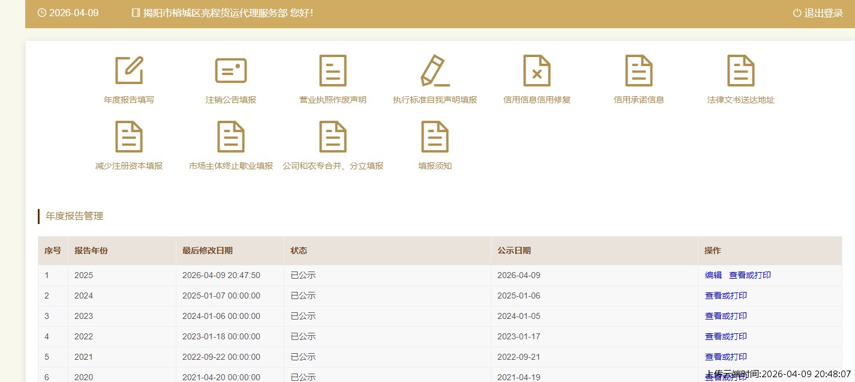Open the 信用信息信用修复 icon
The image size is (855, 382).
537,71
